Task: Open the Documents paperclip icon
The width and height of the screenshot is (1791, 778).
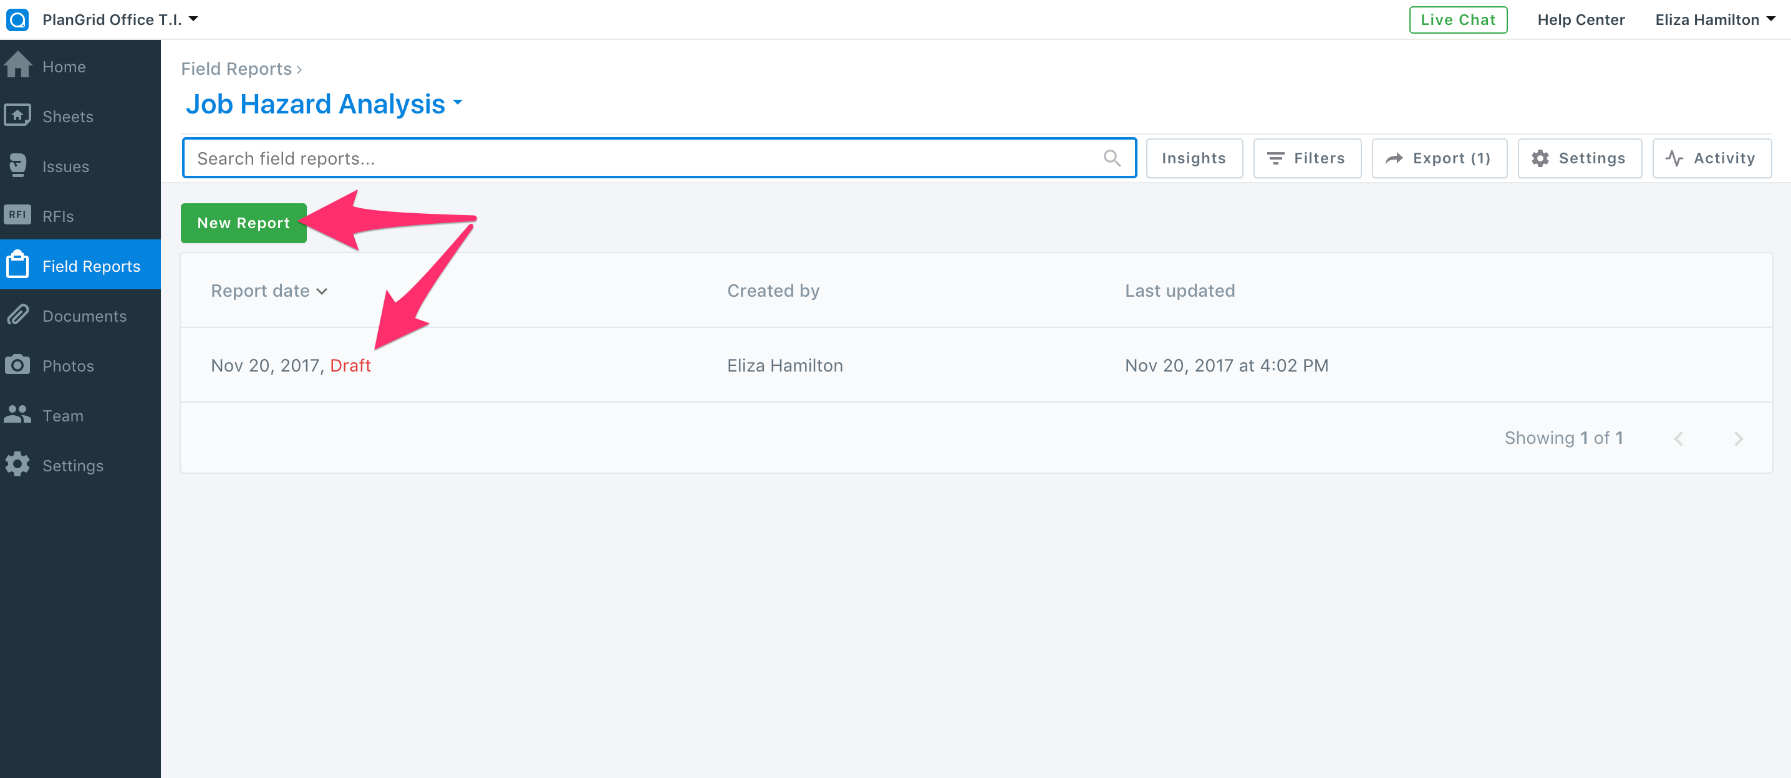Action: pos(17,315)
